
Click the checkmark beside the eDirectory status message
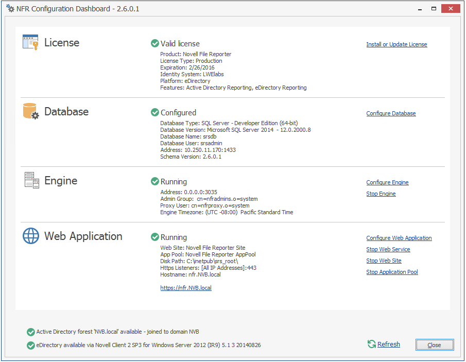coord(30,346)
